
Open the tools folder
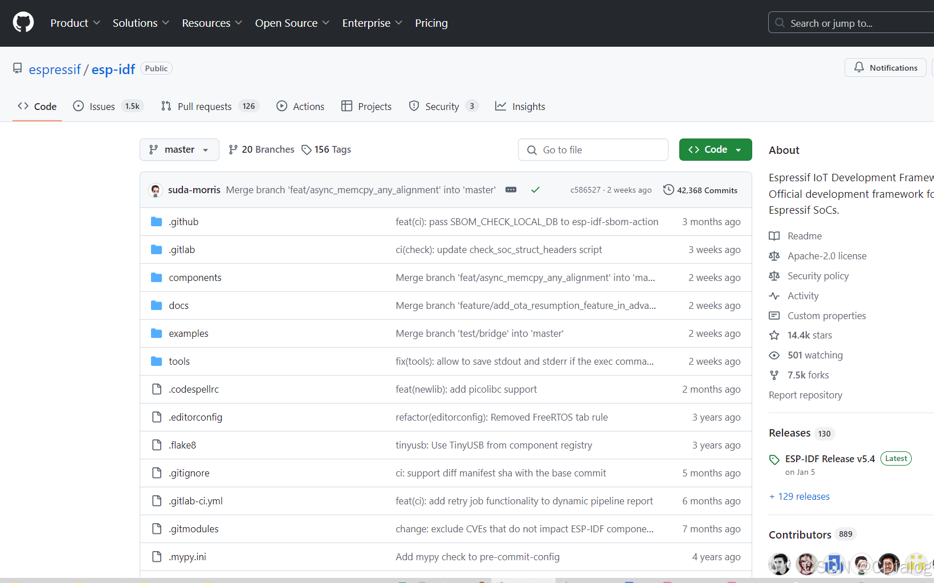point(179,361)
